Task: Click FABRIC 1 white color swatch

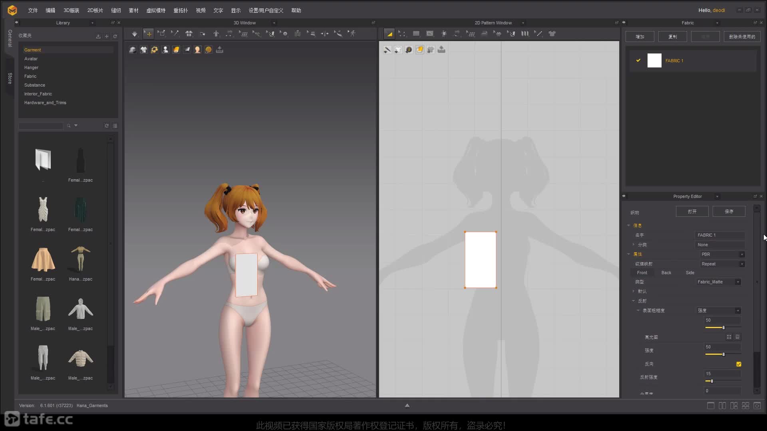Action: tap(654, 60)
